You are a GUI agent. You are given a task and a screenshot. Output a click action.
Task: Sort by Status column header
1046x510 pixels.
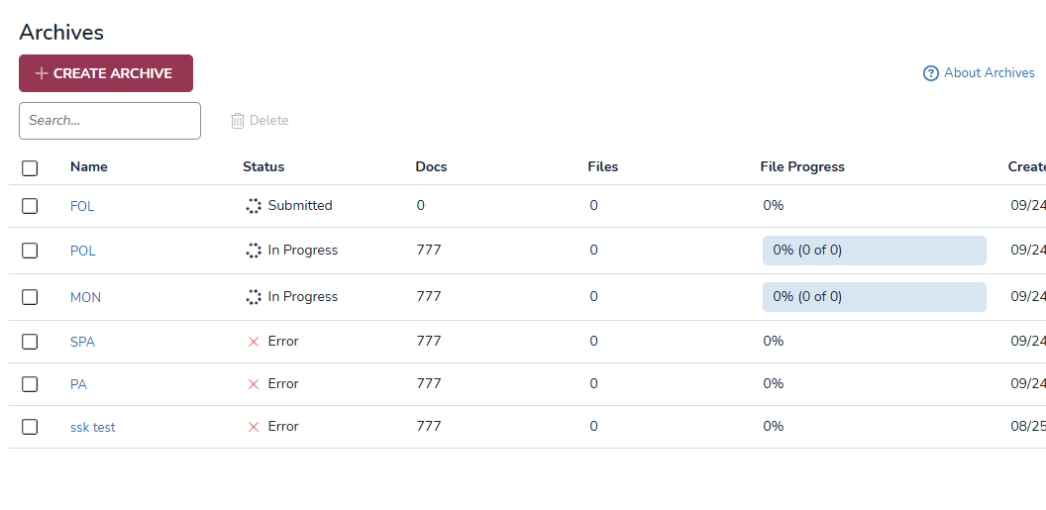click(263, 167)
